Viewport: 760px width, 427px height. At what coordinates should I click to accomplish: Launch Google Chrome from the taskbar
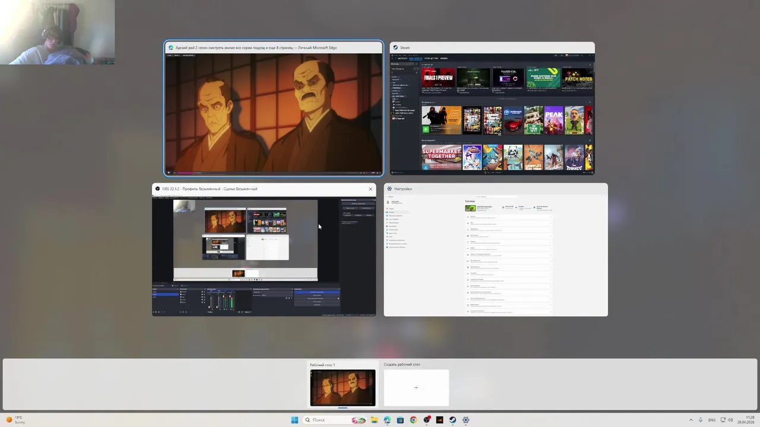[413, 420]
